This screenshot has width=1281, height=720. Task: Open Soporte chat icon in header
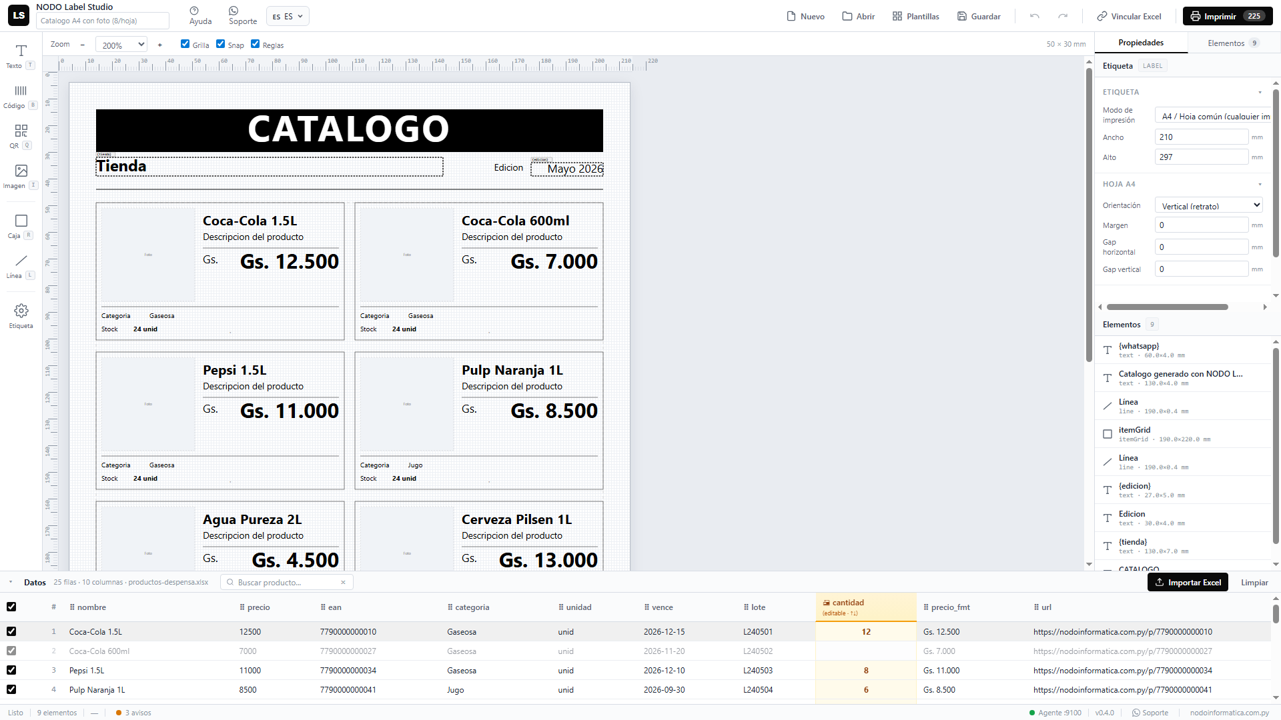(243, 16)
